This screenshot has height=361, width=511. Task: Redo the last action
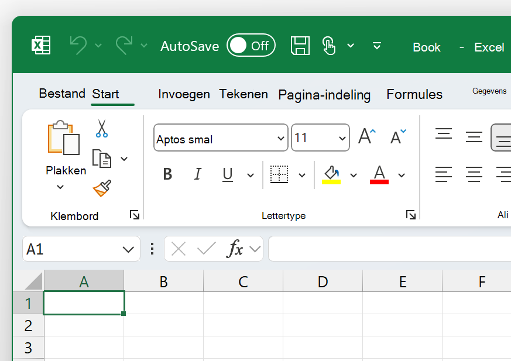pyautogui.click(x=124, y=45)
